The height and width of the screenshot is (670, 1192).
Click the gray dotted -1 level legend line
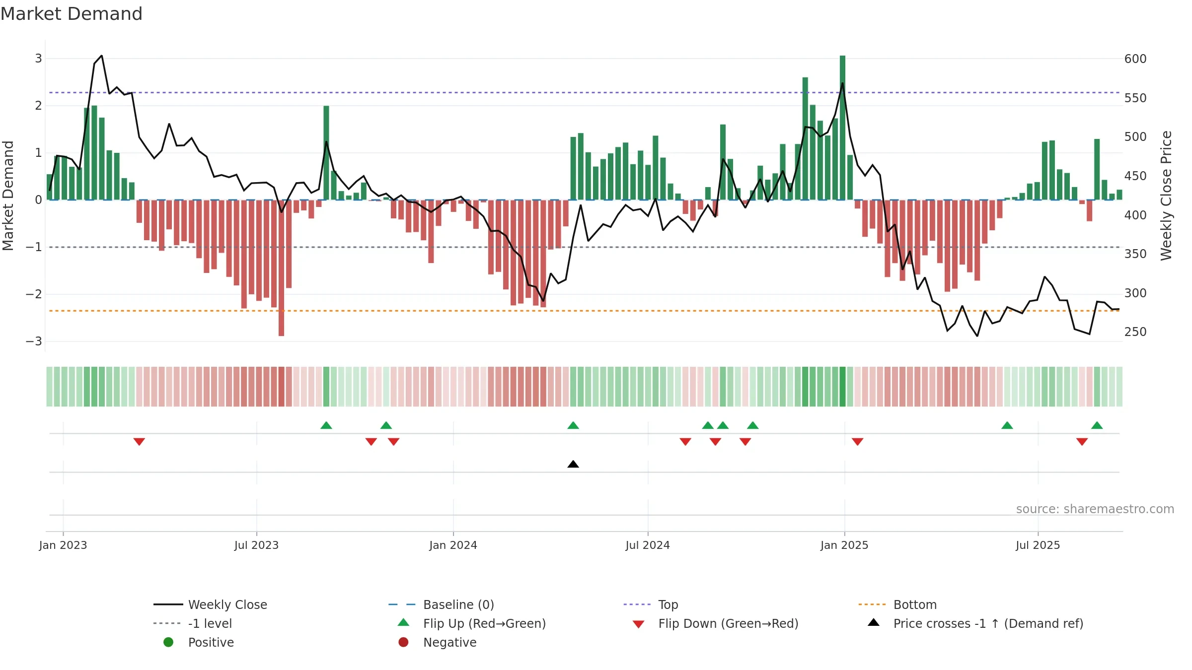(x=167, y=623)
